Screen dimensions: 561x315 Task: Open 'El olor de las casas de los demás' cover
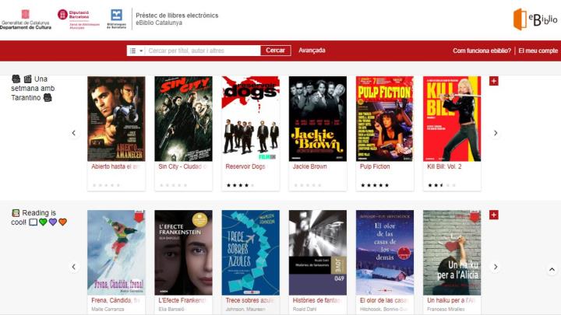click(385, 253)
